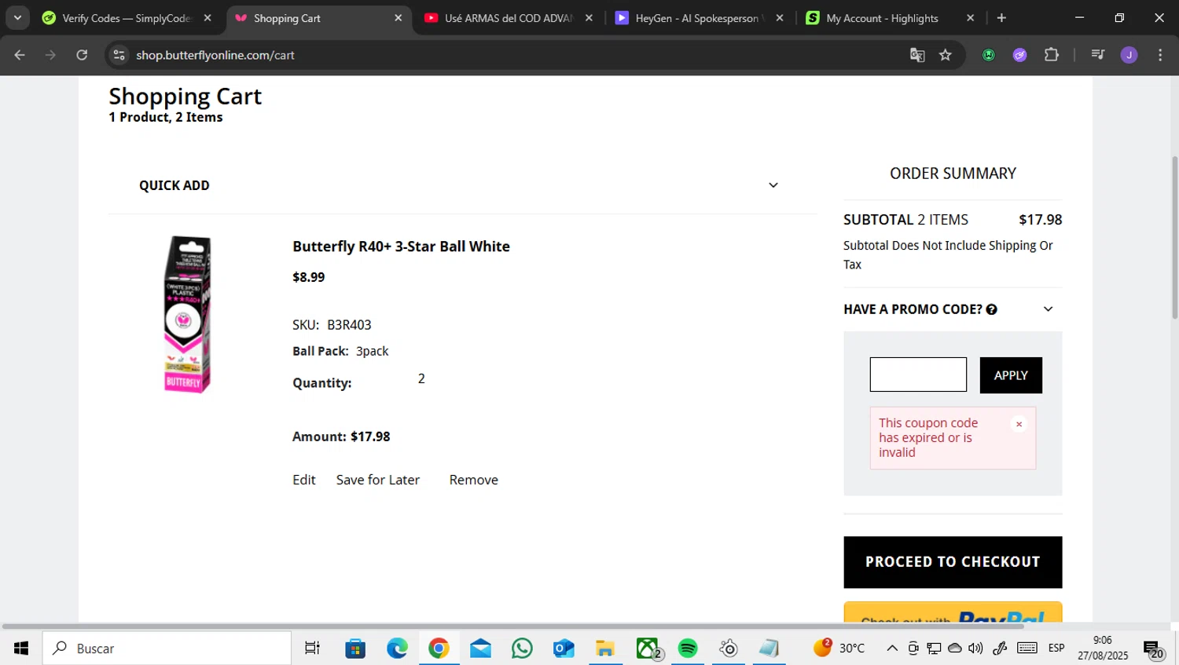Save the item for later

point(378,480)
